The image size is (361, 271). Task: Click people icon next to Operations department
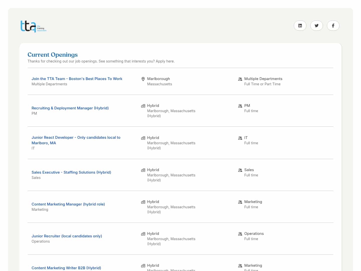point(240,234)
